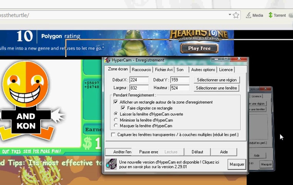Open the Licence tab in front HyperCam window
Viewport: 293px width, 185px height.
tap(226, 70)
